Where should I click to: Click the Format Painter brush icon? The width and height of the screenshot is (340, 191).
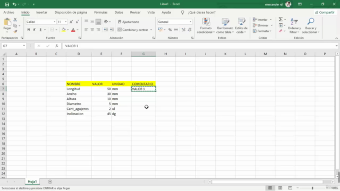(x=15, y=31)
